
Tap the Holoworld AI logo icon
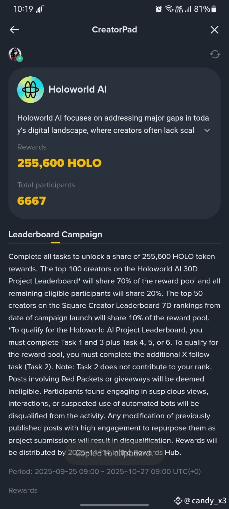[x=31, y=89]
